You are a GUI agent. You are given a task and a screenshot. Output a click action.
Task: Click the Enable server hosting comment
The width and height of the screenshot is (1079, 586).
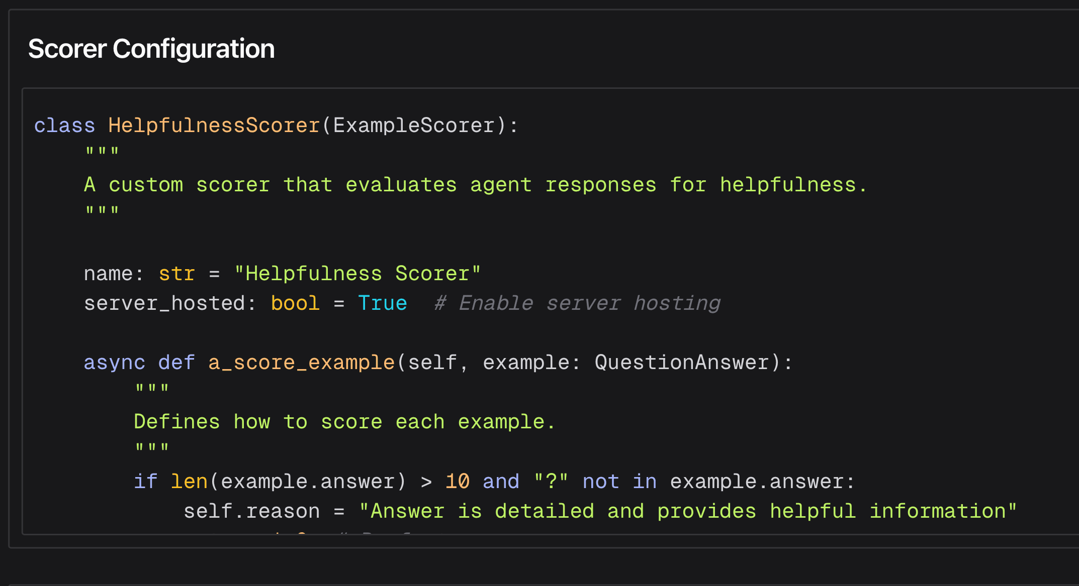pos(576,302)
